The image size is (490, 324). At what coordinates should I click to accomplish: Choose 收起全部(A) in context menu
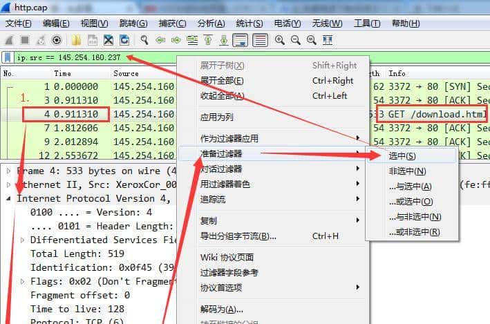pyautogui.click(x=273, y=95)
